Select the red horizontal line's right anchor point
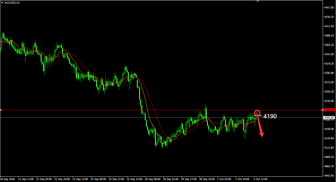The width and height of the screenshot is (336, 182). (322, 110)
